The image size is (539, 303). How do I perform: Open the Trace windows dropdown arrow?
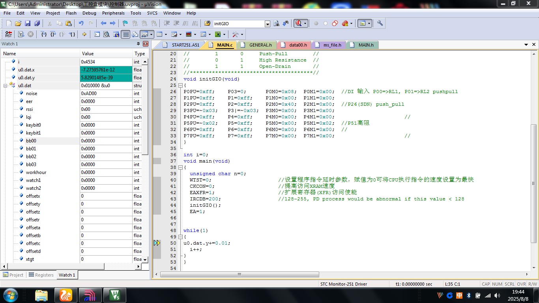pos(210,34)
